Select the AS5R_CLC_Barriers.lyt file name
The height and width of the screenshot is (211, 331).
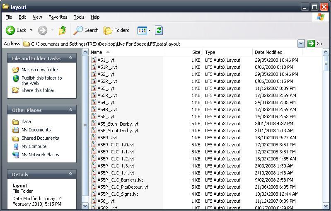120,180
